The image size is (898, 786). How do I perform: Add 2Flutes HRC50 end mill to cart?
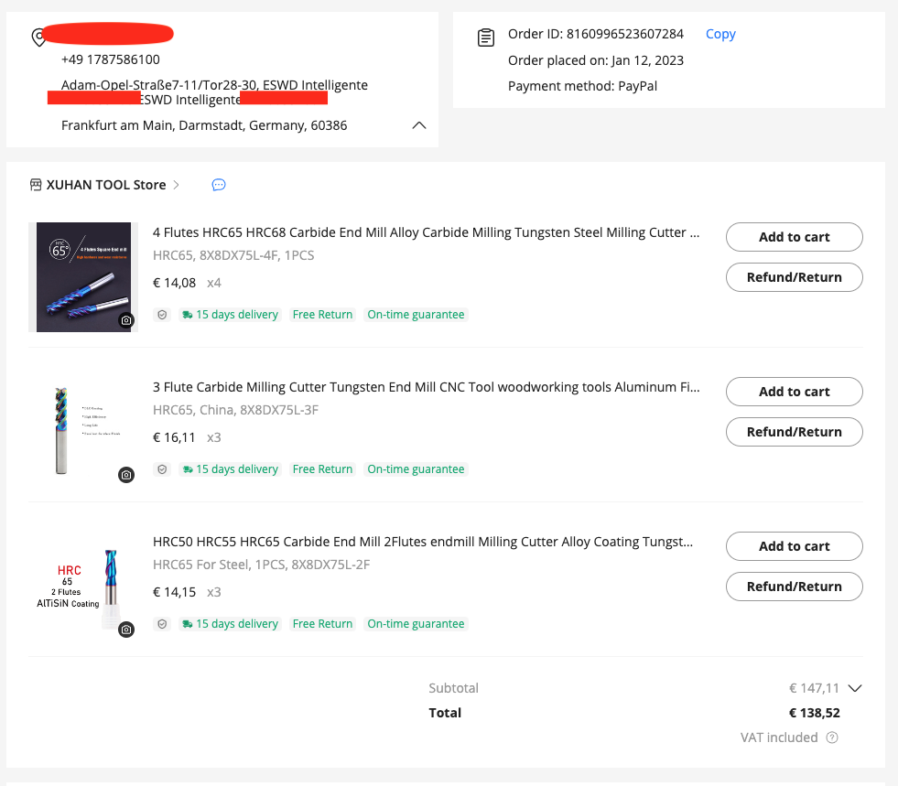[794, 546]
